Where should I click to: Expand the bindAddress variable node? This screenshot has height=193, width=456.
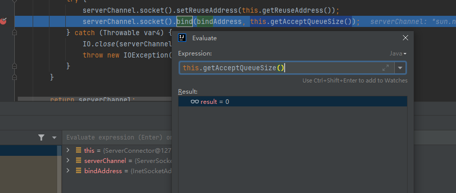tap(68, 171)
